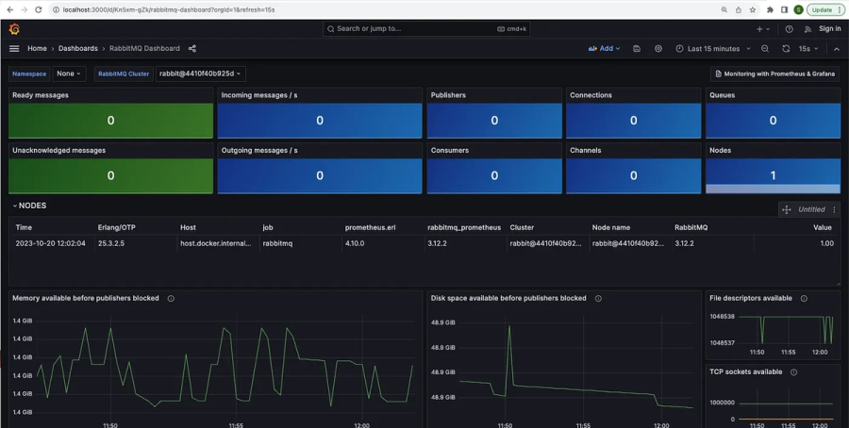Open RabbitMQ Cluster selector dropdown
This screenshot has width=849, height=428.
point(200,74)
